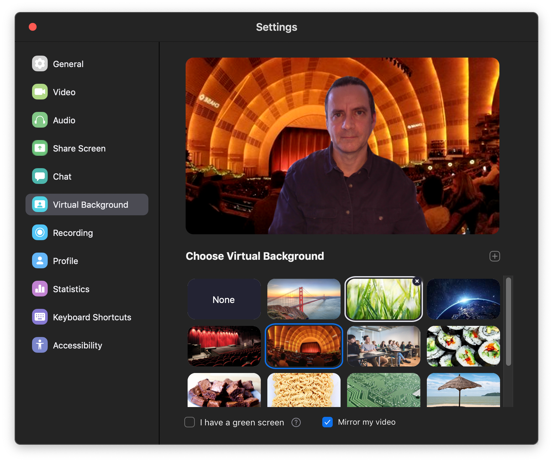Open Profile section label

coord(66,261)
